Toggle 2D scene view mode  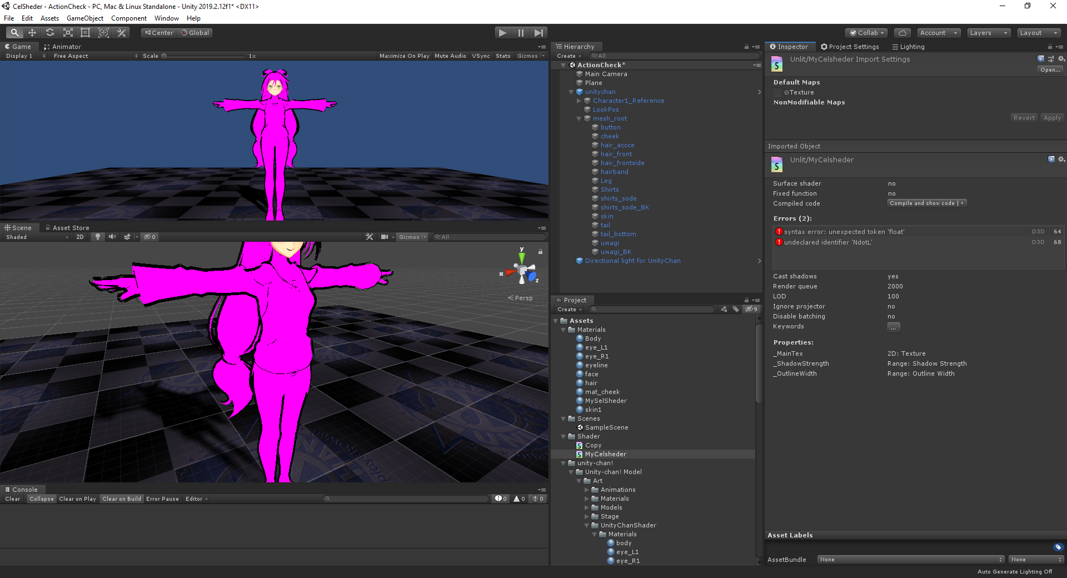coord(80,237)
